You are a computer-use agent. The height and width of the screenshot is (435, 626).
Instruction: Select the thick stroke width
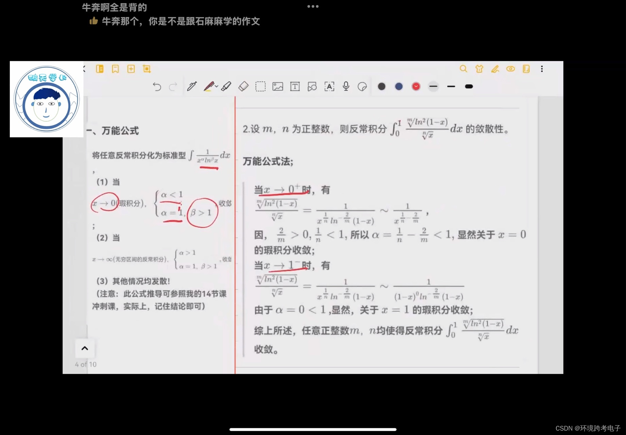click(469, 86)
